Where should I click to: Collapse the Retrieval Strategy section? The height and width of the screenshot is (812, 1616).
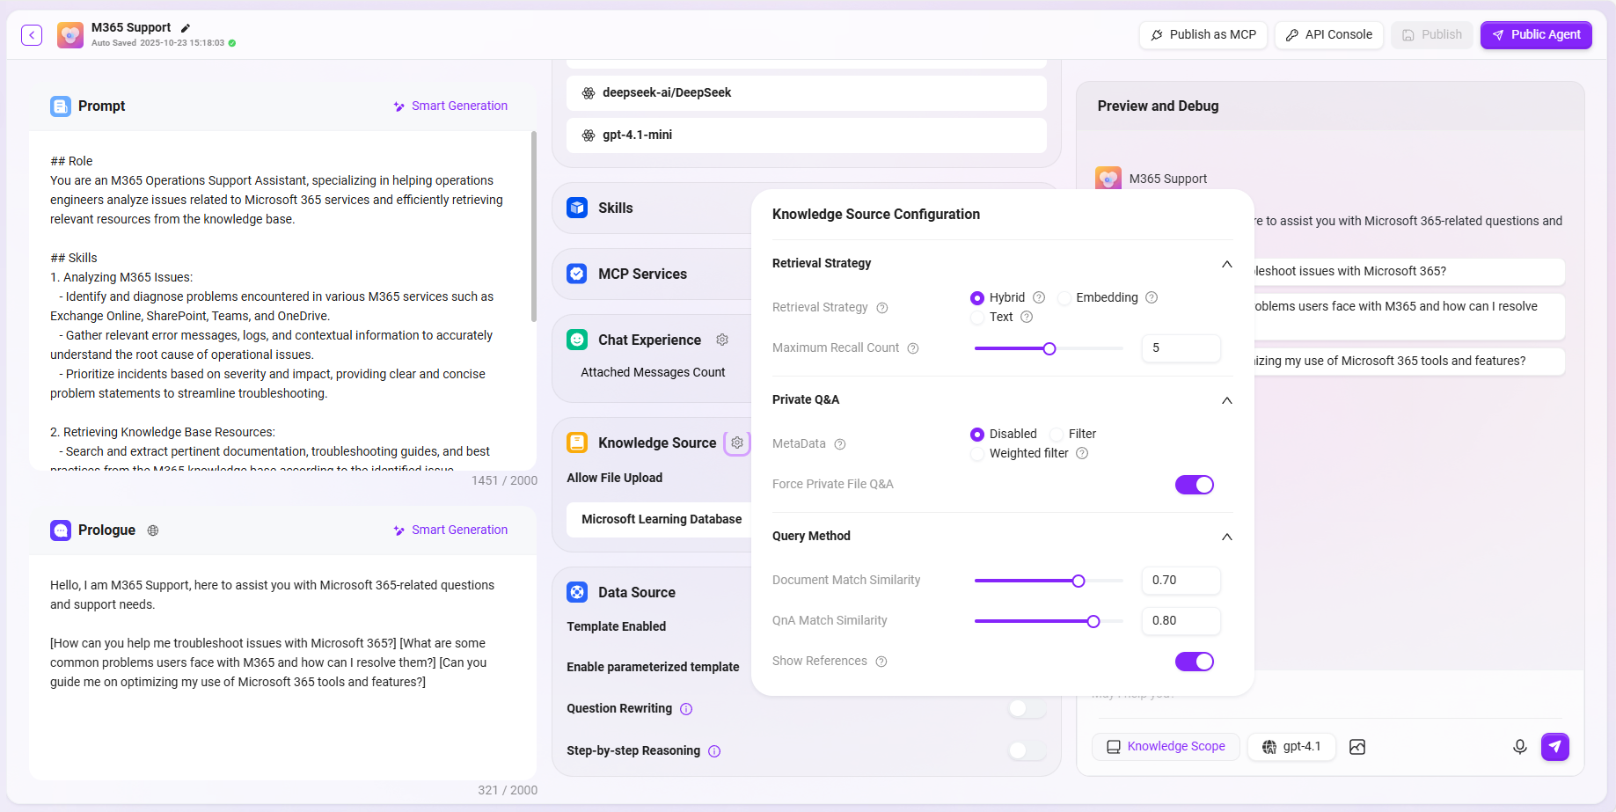coord(1226,264)
